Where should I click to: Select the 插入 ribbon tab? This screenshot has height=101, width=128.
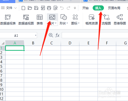point(98,8)
